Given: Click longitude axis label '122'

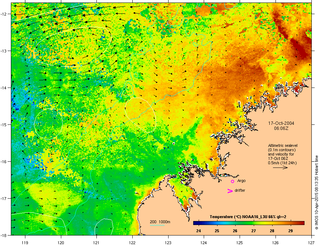Looking at the screenshot, I should pyautogui.click(x=132, y=242).
